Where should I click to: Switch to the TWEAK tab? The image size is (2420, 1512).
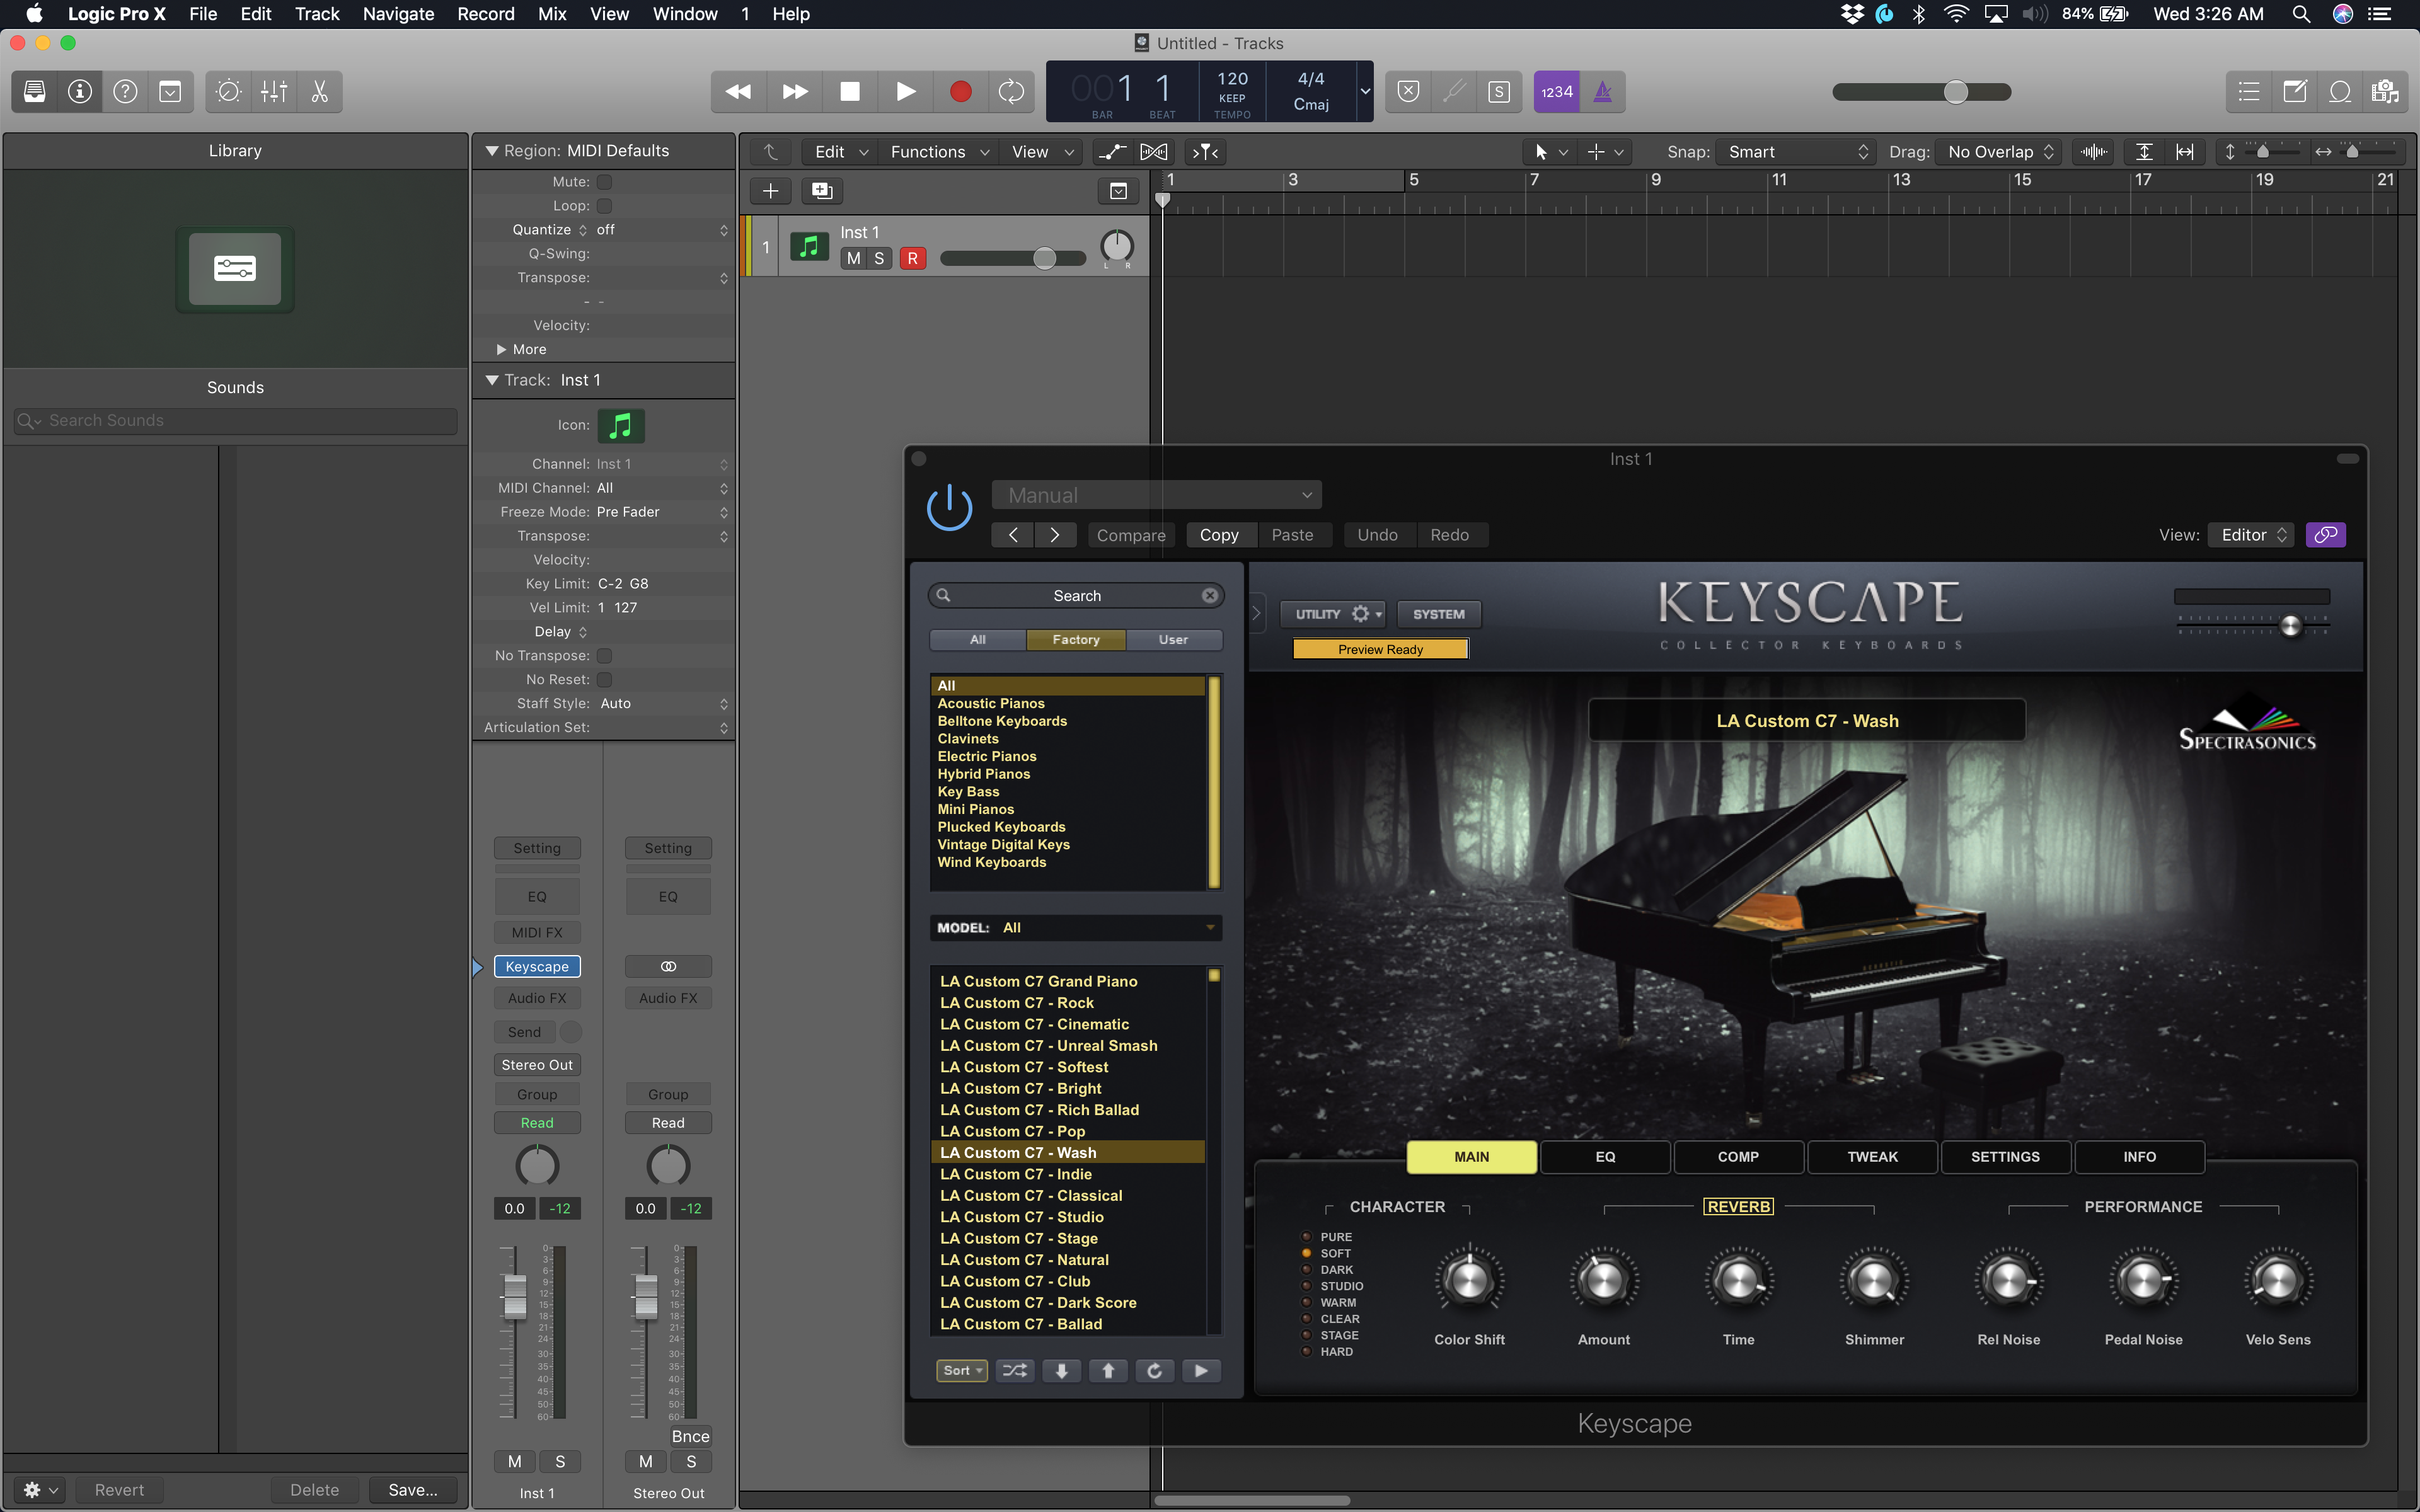tap(1871, 1157)
